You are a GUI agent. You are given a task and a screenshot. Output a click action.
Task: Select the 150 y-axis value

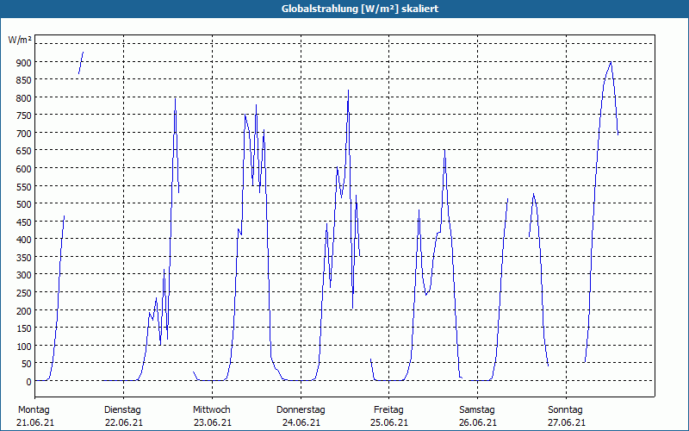coord(24,328)
